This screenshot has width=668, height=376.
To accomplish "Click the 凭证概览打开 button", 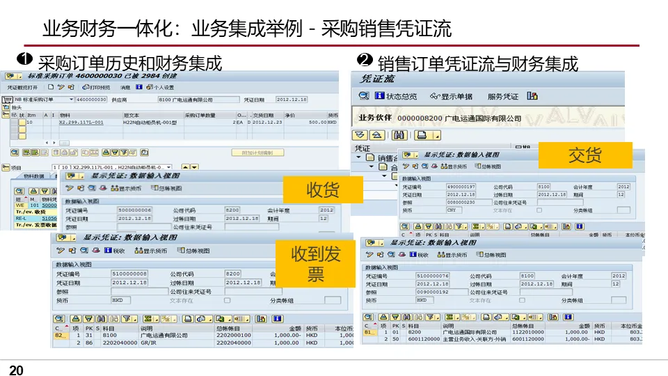I will click(x=22, y=88).
